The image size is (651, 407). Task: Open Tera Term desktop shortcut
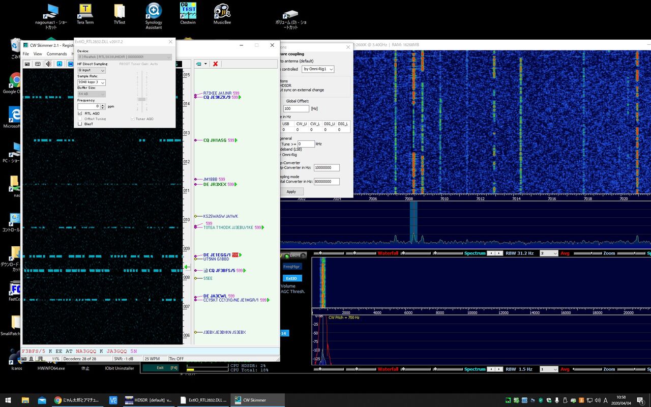pos(85,14)
